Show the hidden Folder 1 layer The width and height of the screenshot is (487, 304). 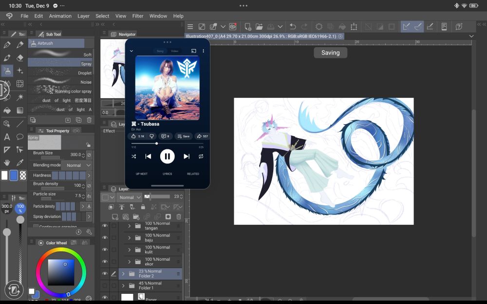pyautogui.click(x=105, y=286)
